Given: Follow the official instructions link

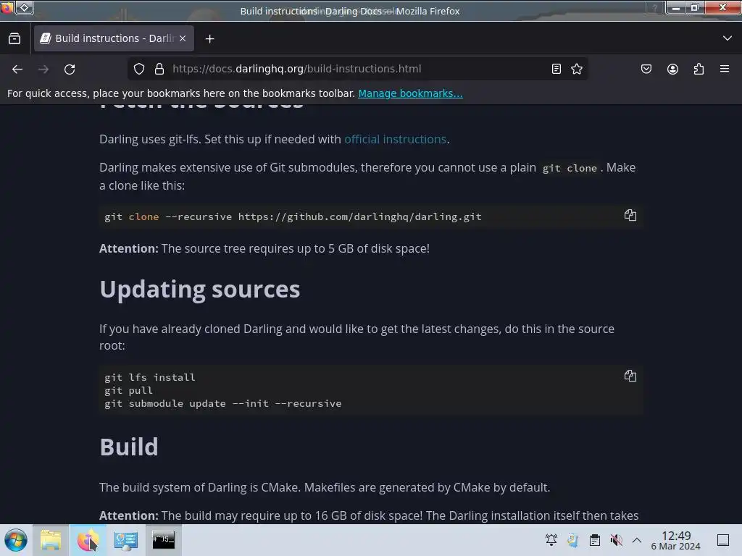Looking at the screenshot, I should [395, 139].
